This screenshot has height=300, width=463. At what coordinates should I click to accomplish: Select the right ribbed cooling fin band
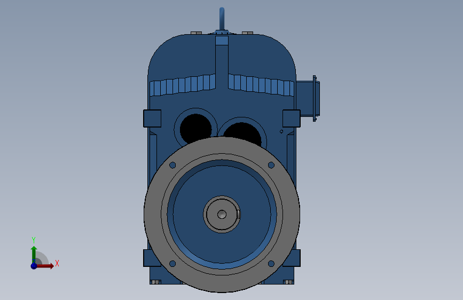[x=261, y=85]
